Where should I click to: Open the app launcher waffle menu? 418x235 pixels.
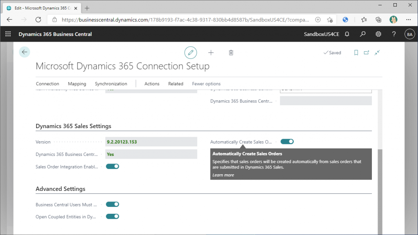click(x=8, y=34)
